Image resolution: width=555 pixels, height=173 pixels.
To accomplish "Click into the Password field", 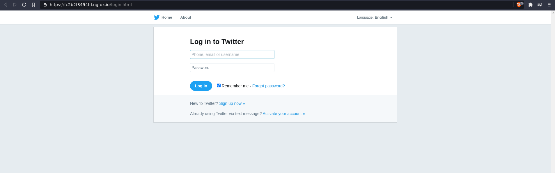I will tap(232, 68).
